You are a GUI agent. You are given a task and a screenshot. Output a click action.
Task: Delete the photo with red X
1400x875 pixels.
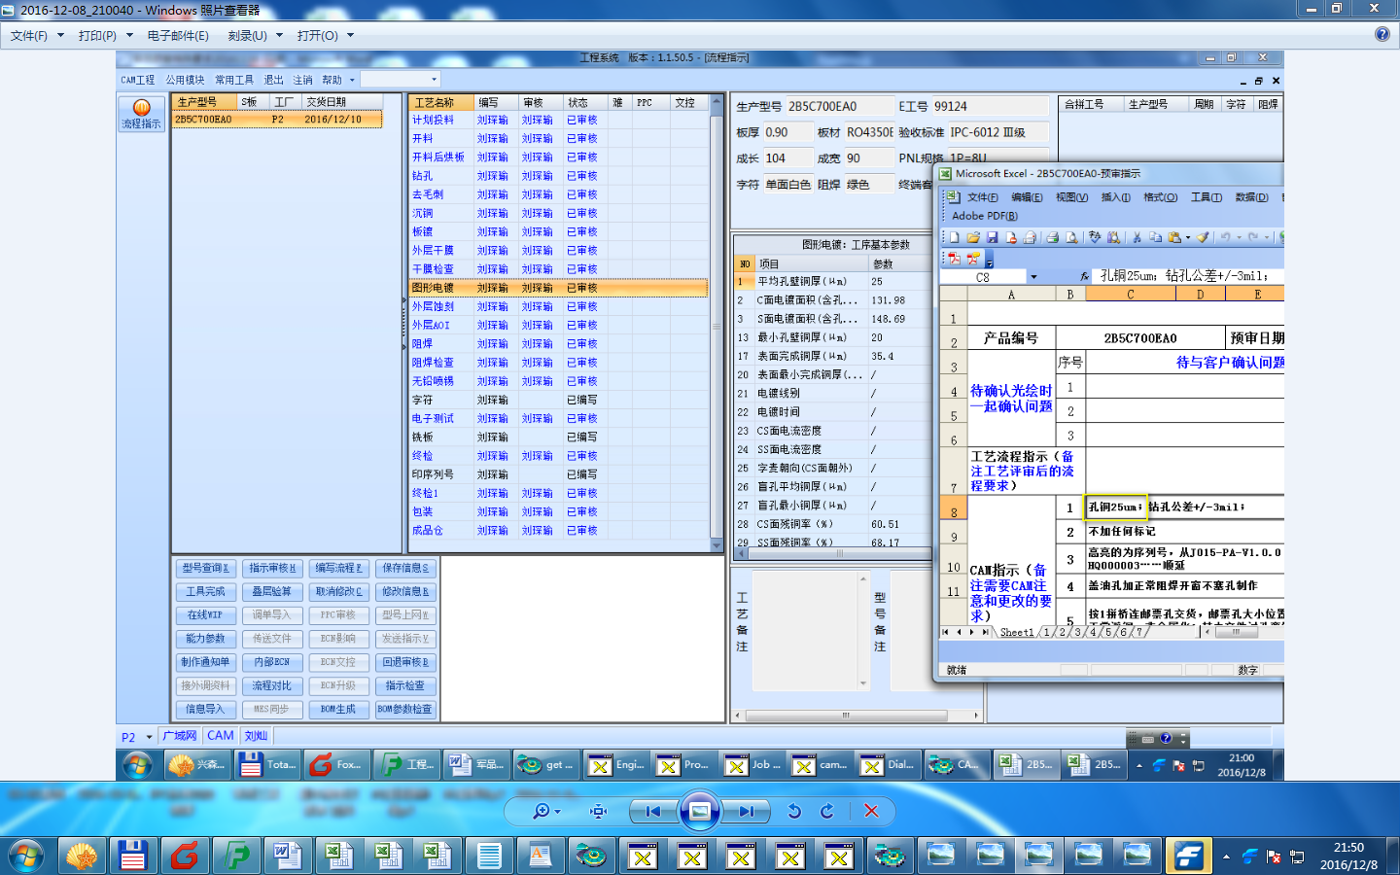click(x=871, y=811)
